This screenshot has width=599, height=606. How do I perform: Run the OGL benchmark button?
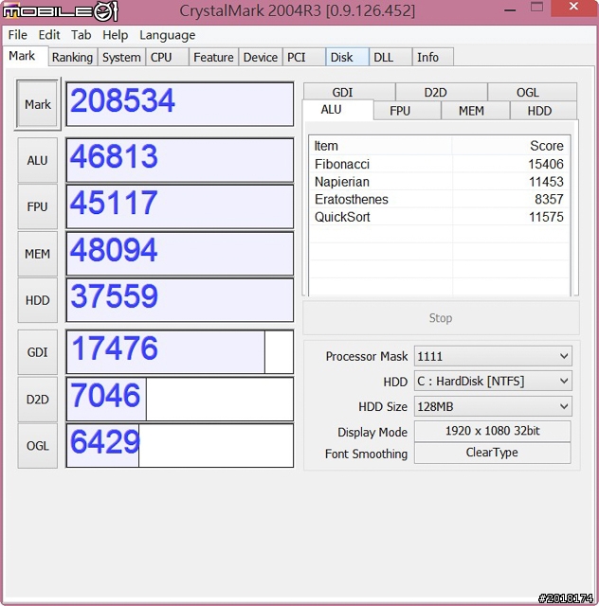click(38, 446)
